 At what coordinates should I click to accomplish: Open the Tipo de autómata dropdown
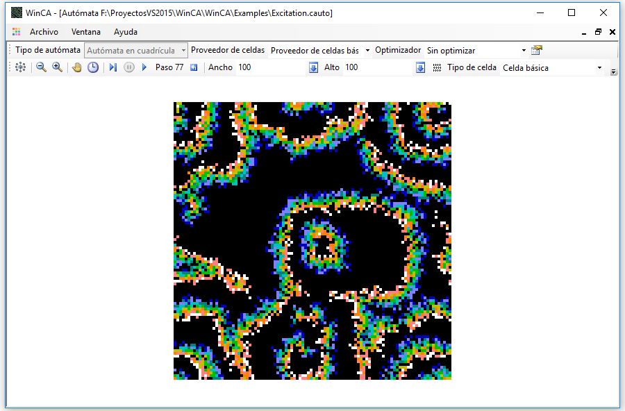[135, 51]
